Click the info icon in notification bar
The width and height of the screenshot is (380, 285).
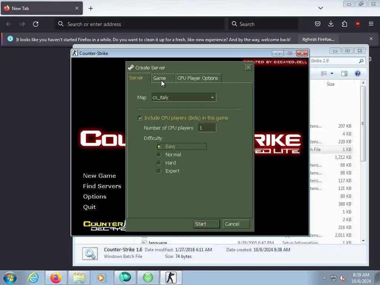tap(10, 39)
